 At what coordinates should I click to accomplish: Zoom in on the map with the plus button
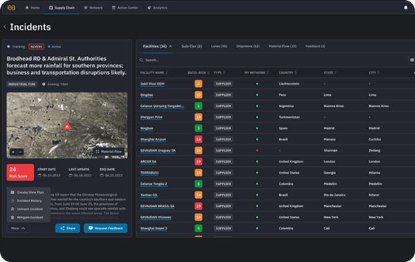coord(13,152)
